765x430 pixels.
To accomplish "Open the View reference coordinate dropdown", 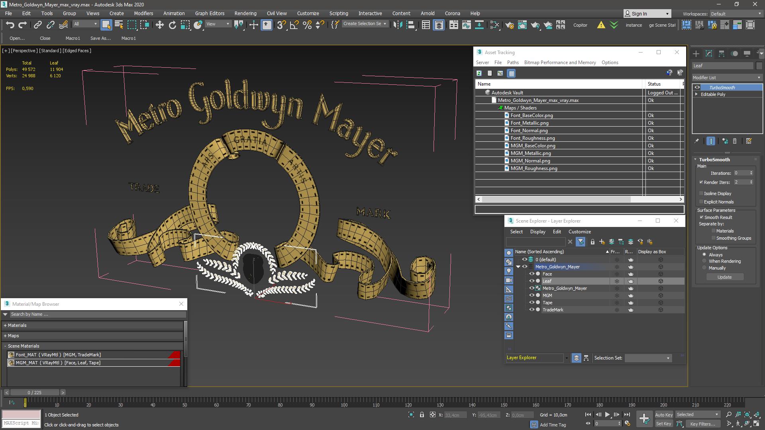I will pos(218,24).
